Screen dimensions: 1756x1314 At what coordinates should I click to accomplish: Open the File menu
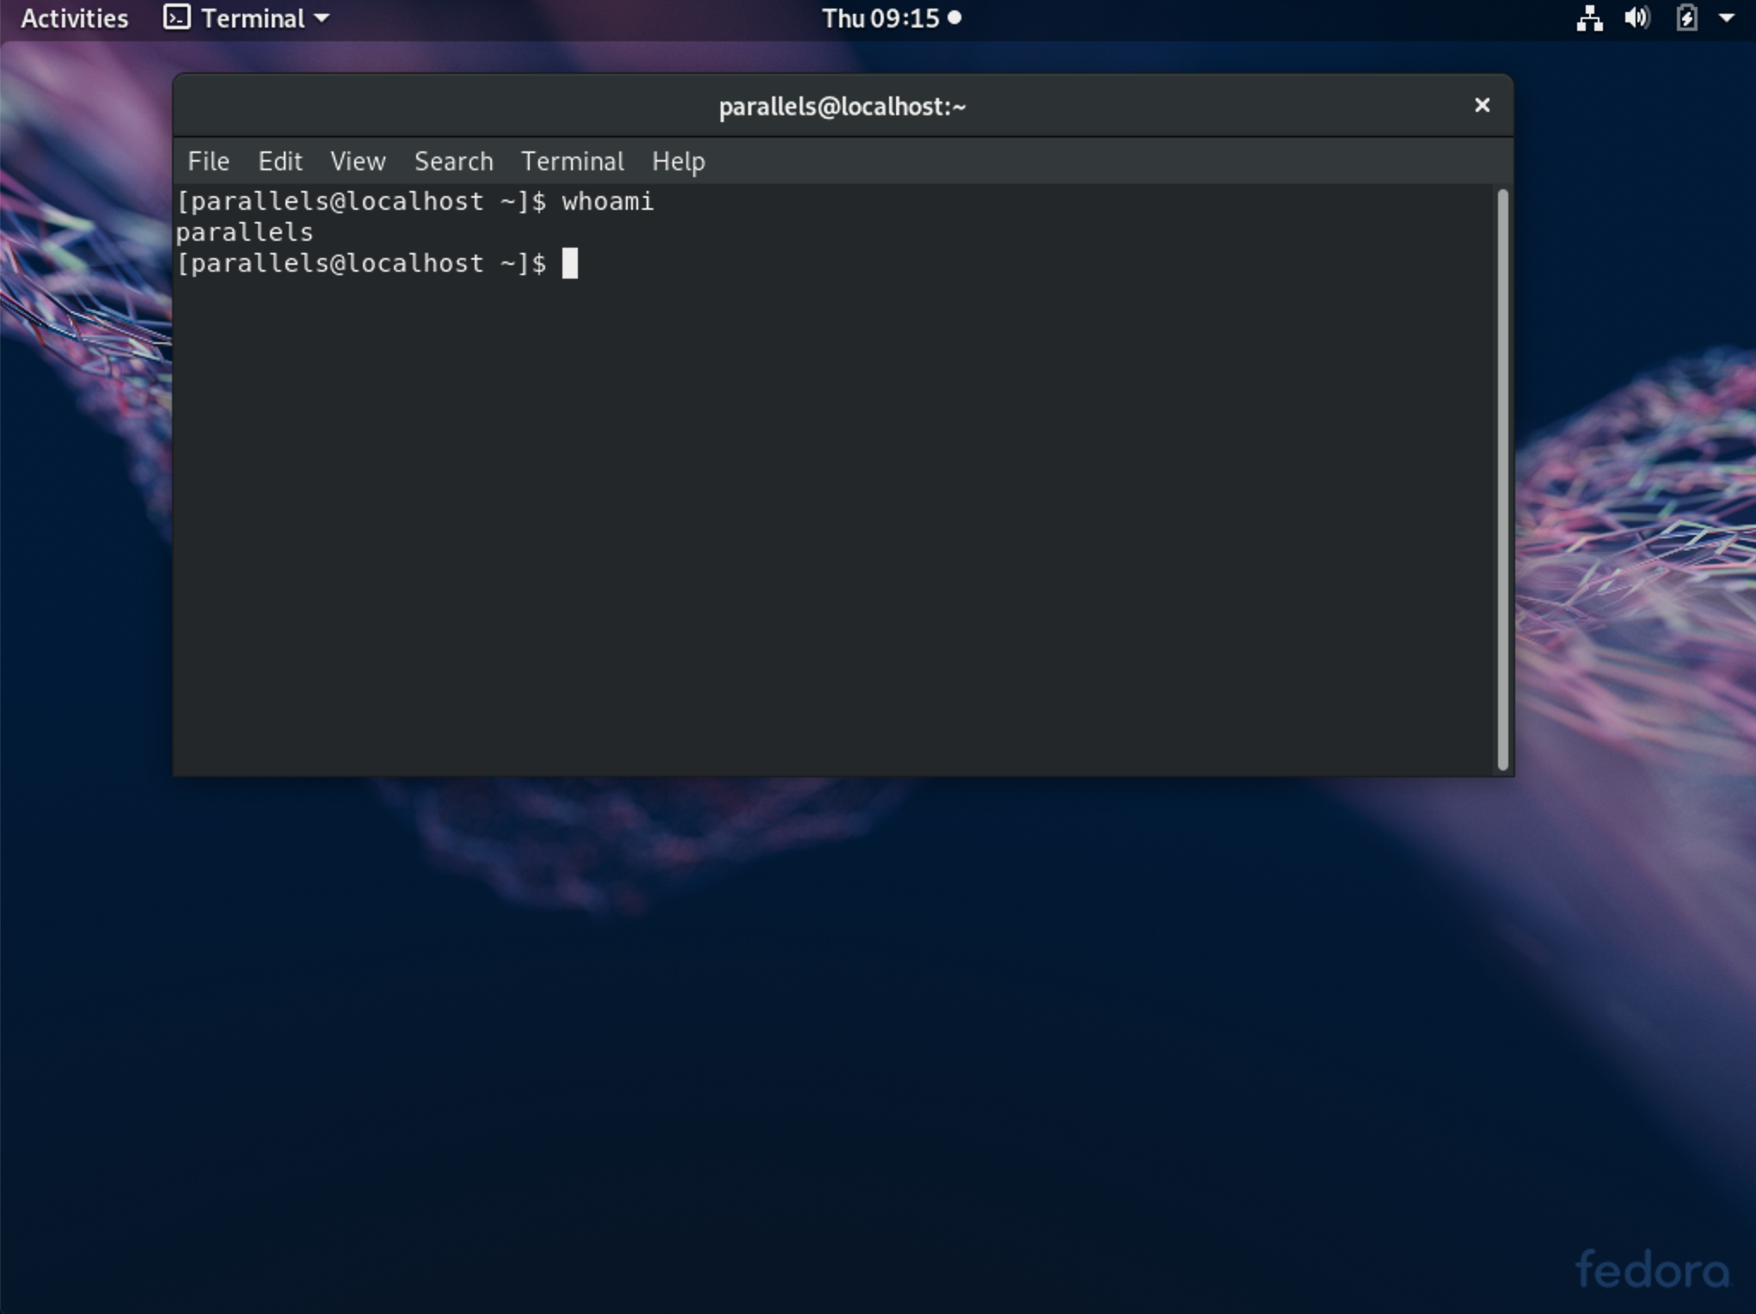coord(209,161)
